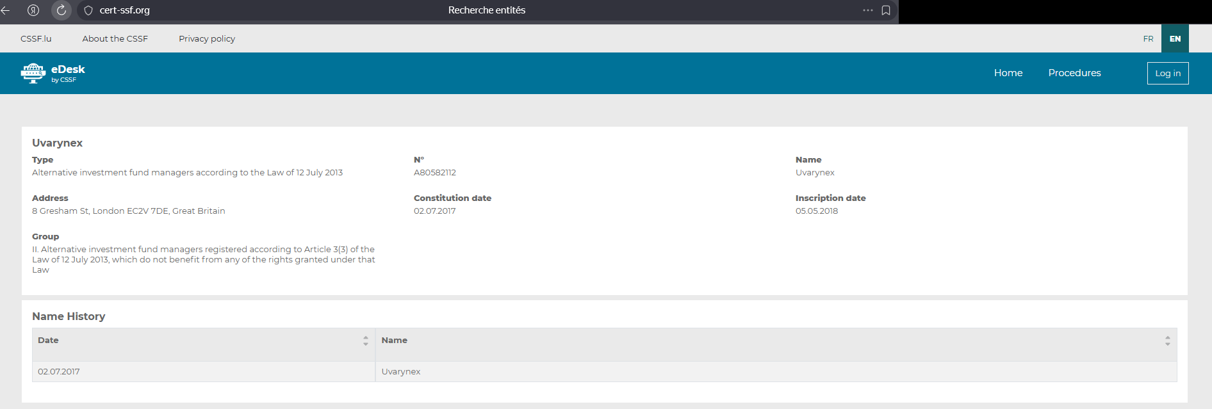Click the Date column header
1212x409 pixels.
204,345
